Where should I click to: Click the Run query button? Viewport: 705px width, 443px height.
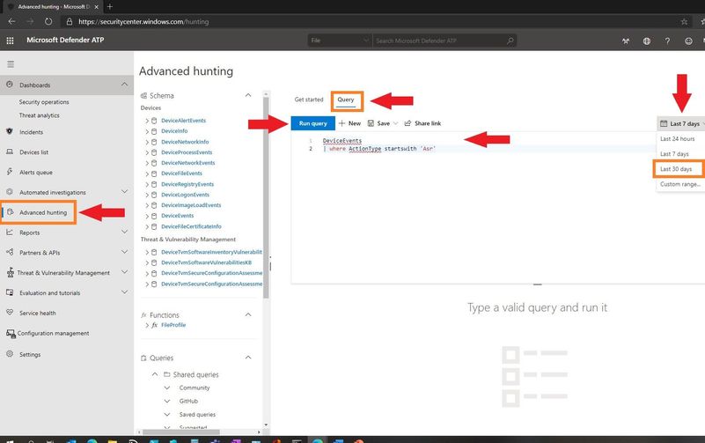[313, 123]
